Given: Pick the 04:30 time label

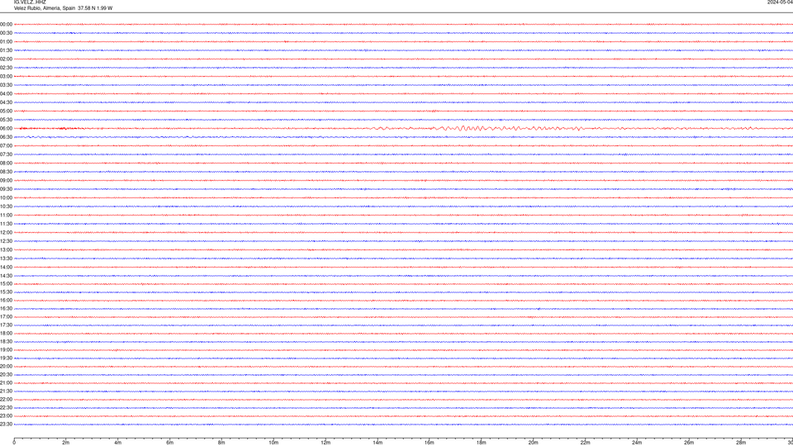Looking at the screenshot, I should pyautogui.click(x=6, y=102).
